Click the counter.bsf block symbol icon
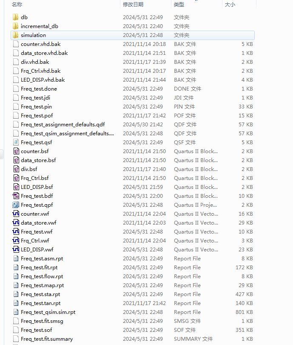This screenshot has height=345, width=293. point(16,151)
